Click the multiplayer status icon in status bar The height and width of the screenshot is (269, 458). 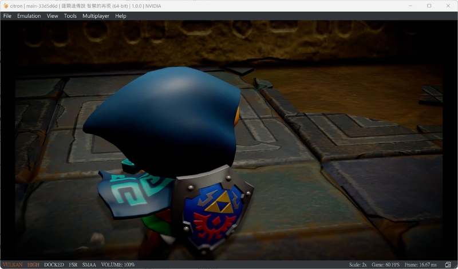448,264
